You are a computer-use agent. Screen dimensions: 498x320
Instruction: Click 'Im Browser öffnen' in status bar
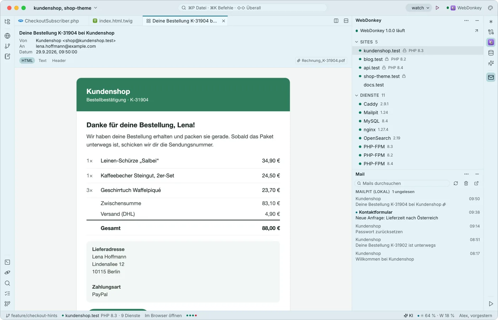click(163, 316)
